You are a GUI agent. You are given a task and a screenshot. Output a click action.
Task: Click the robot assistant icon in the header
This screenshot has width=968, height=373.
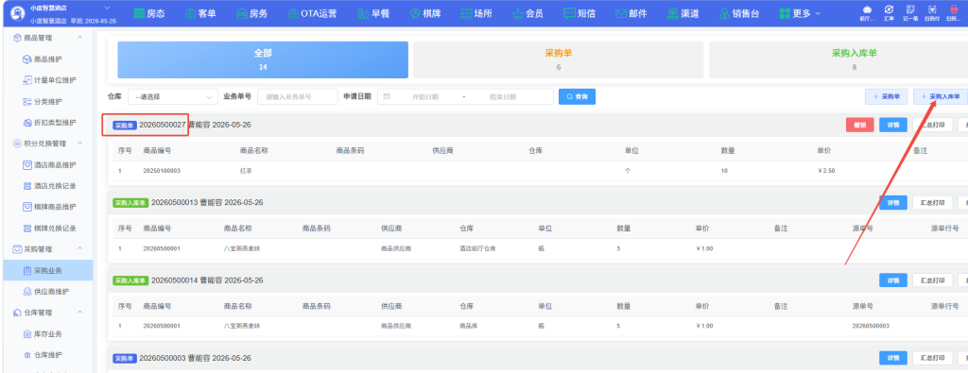(868, 13)
